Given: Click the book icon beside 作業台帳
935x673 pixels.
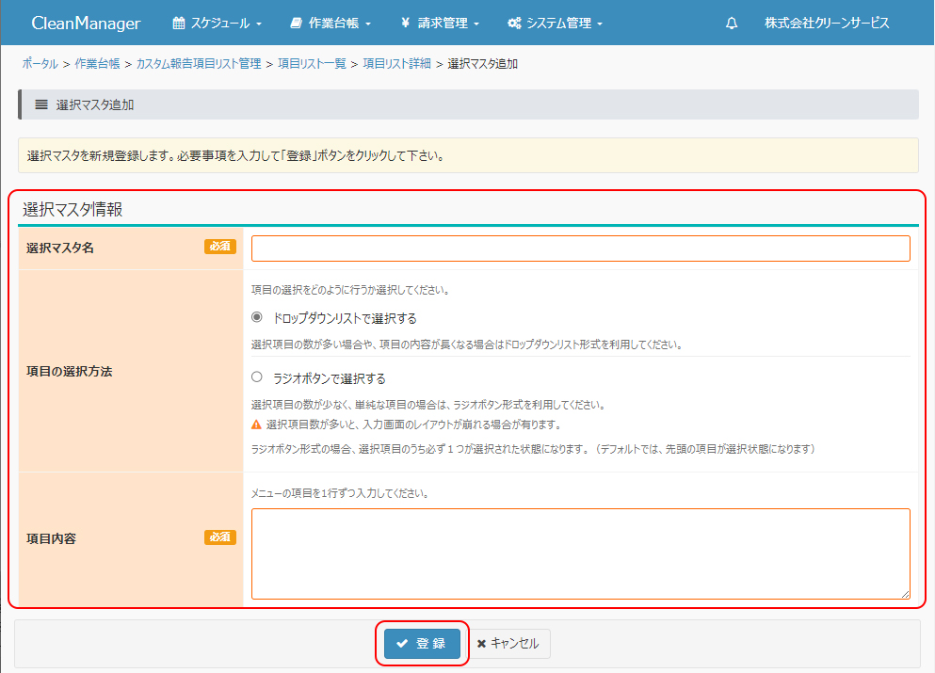Looking at the screenshot, I should click(297, 24).
